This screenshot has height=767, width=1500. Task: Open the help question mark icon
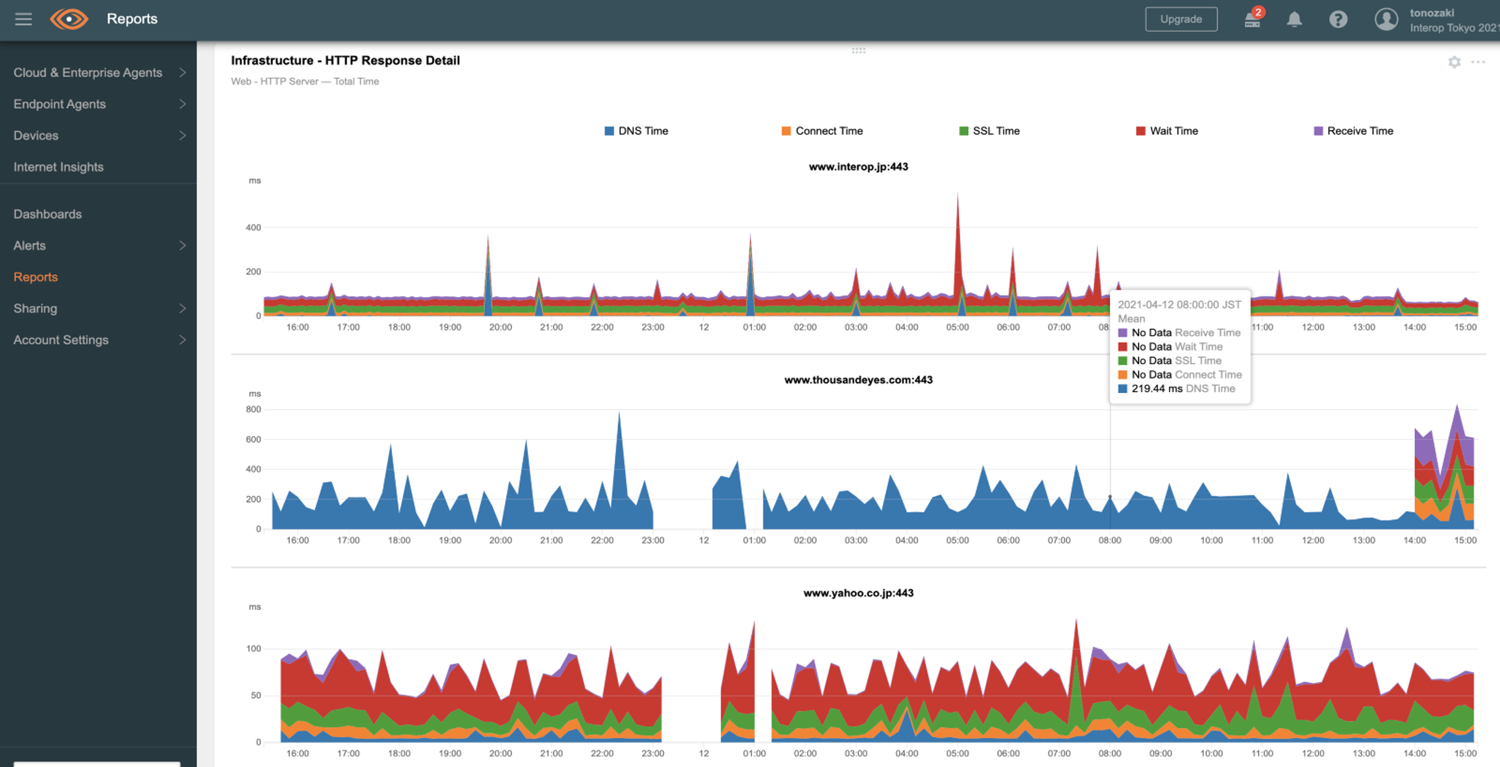coord(1338,19)
